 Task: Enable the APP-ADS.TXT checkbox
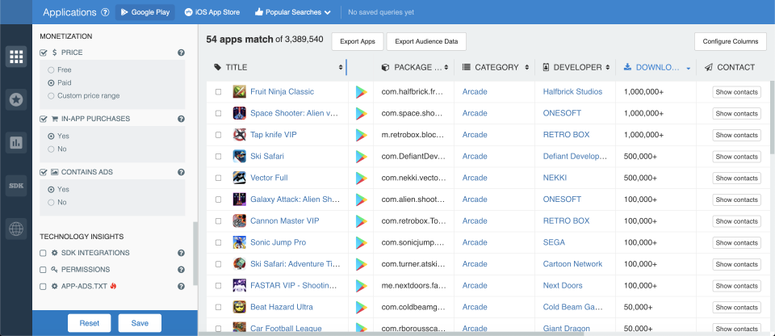43,287
